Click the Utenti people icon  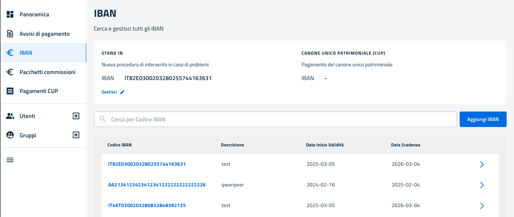tap(10, 116)
